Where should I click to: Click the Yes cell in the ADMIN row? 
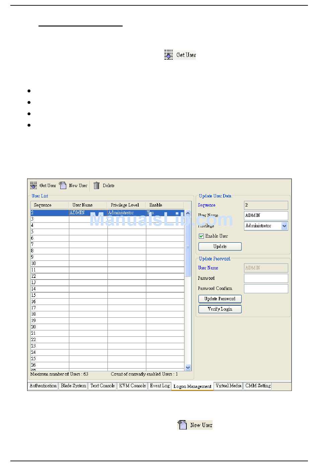click(x=165, y=213)
